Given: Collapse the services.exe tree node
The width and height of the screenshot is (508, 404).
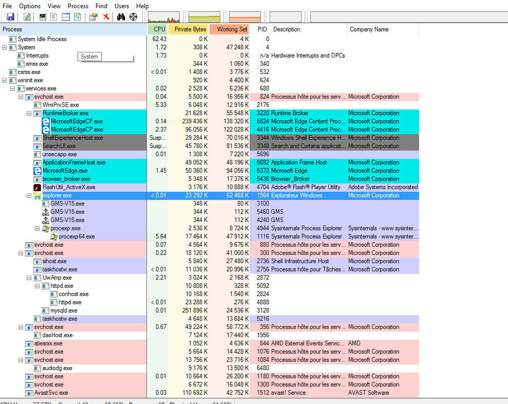Looking at the screenshot, I should click(12, 88).
